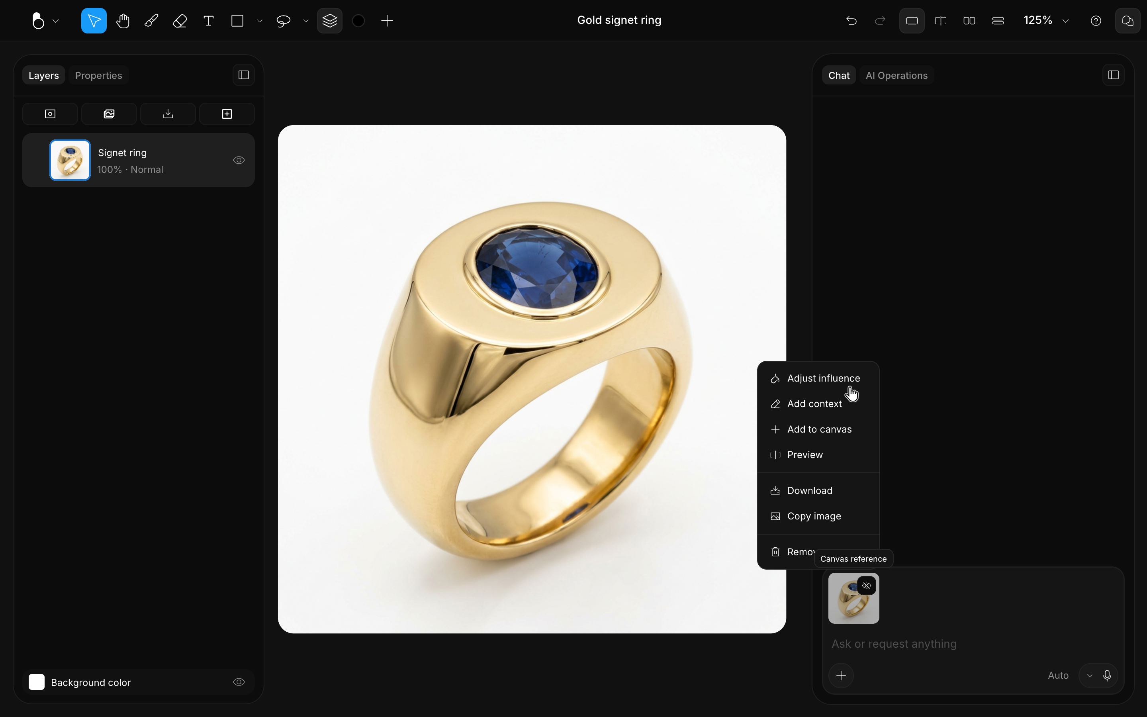Open the Auto mode dropdown chevron
This screenshot has height=717, width=1147.
[x=1089, y=676]
